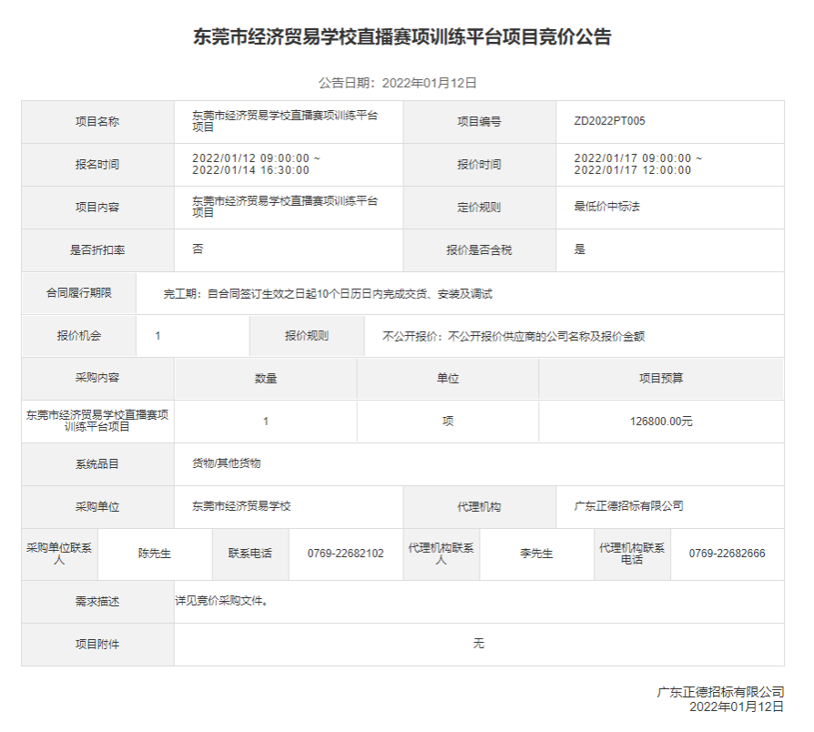Select the 项 unit cell
Screen dimensions: 814x732
tap(447, 422)
